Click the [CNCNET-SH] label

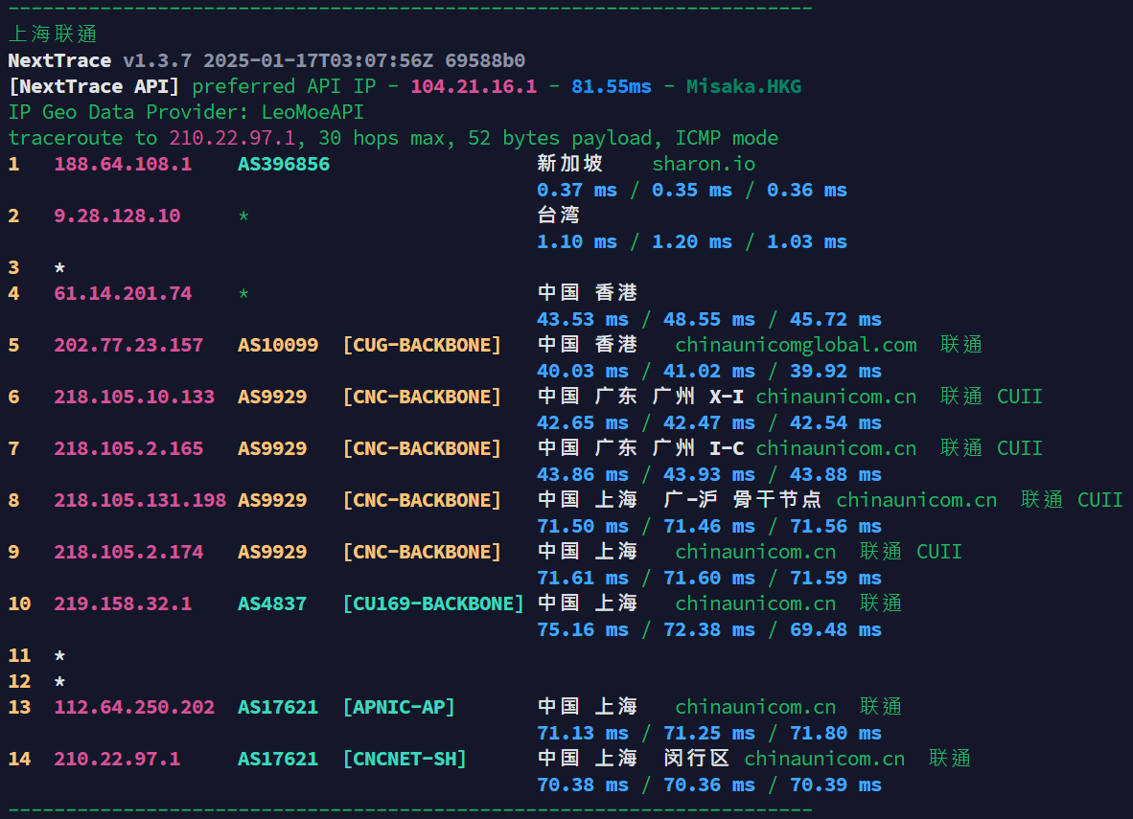tap(404, 759)
